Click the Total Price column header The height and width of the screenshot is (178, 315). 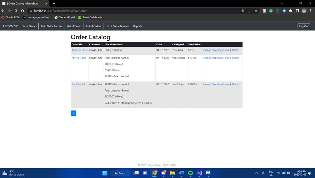tap(194, 44)
